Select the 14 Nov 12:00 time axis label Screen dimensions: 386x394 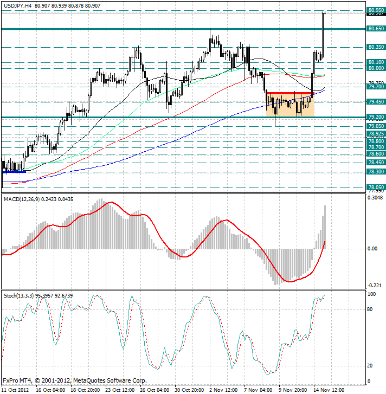(329, 390)
